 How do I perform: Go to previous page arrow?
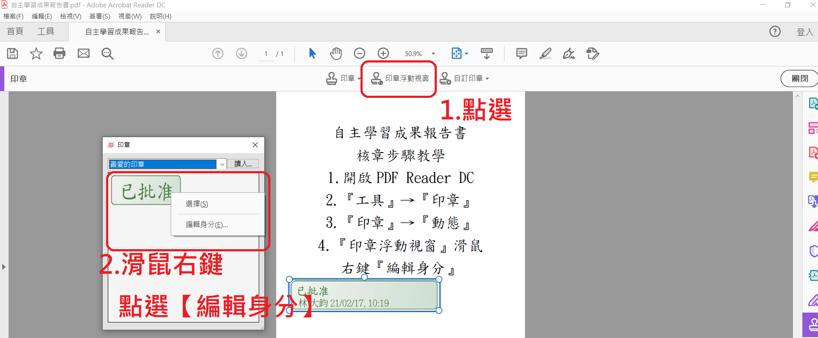pos(218,53)
